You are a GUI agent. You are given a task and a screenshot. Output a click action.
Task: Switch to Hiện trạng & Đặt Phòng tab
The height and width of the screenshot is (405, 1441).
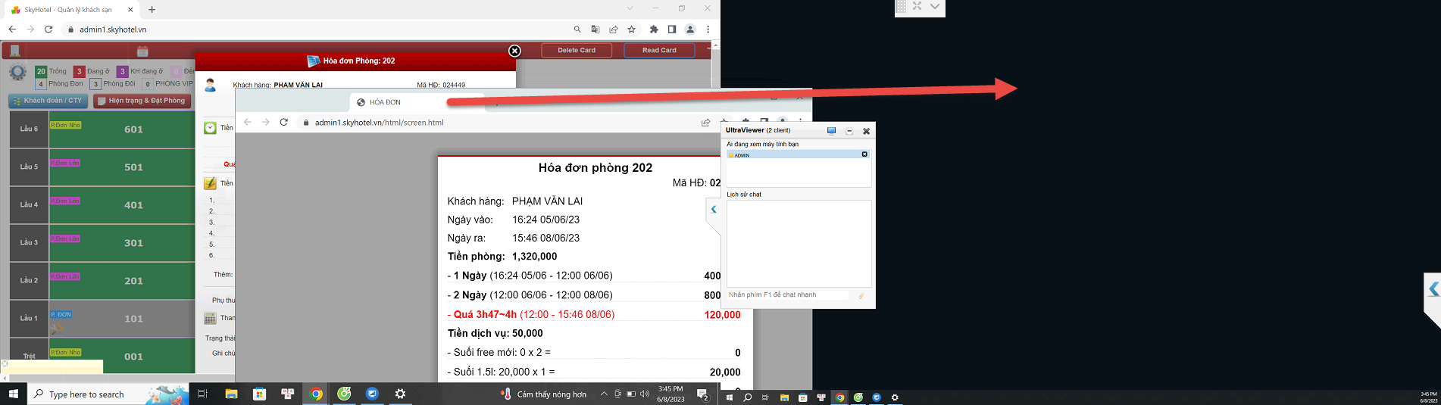click(x=142, y=101)
